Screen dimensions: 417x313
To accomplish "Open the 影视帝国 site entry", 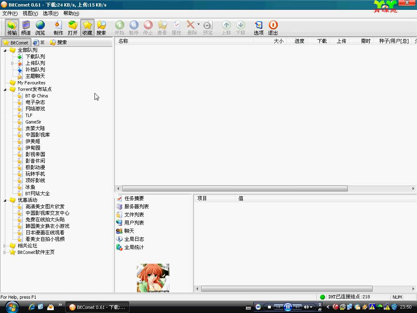I will click(x=35, y=154).
